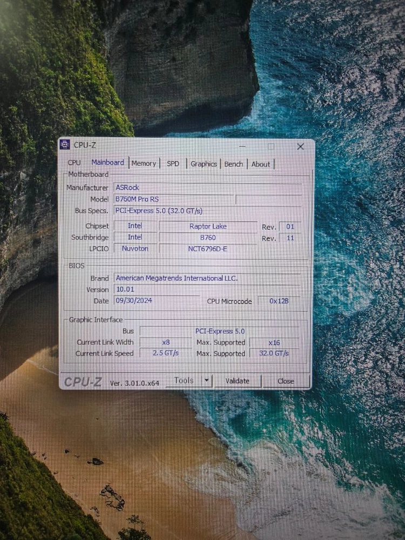This screenshot has width=405, height=540.
Task: Click the Close button
Action: [286, 381]
